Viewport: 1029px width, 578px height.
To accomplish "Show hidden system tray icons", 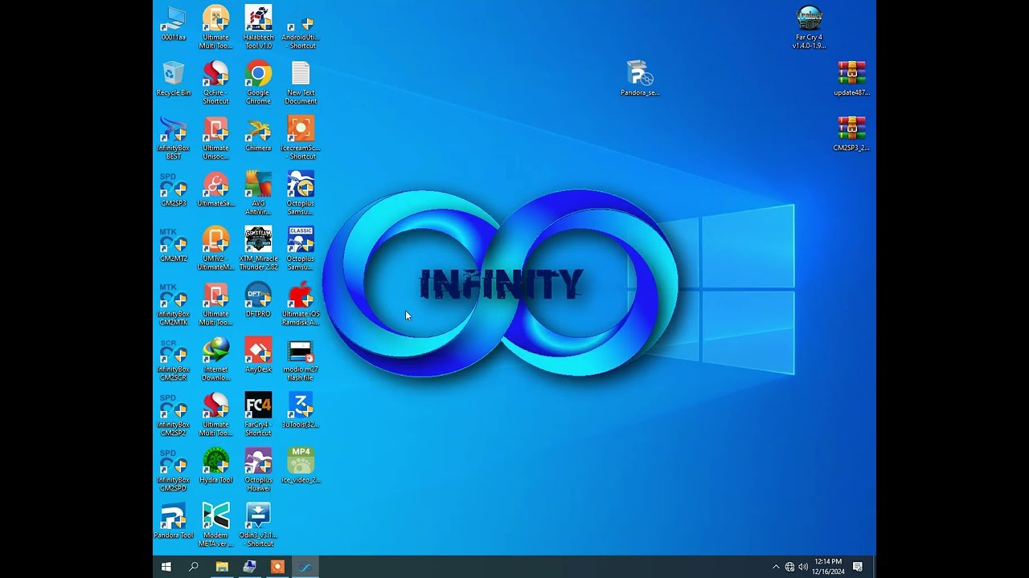I will click(776, 567).
